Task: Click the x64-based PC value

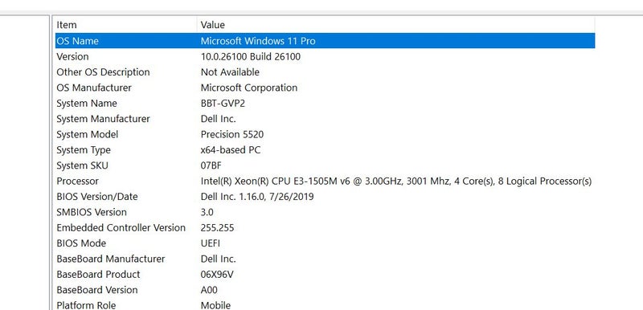Action: [x=231, y=150]
